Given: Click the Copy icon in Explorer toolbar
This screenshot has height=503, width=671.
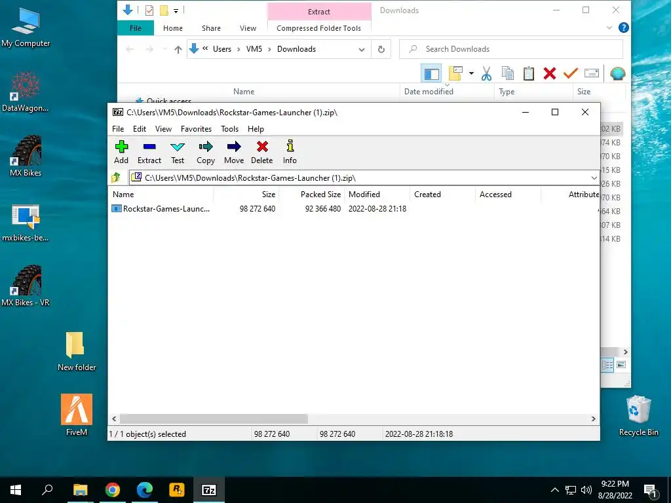Looking at the screenshot, I should pyautogui.click(x=508, y=73).
